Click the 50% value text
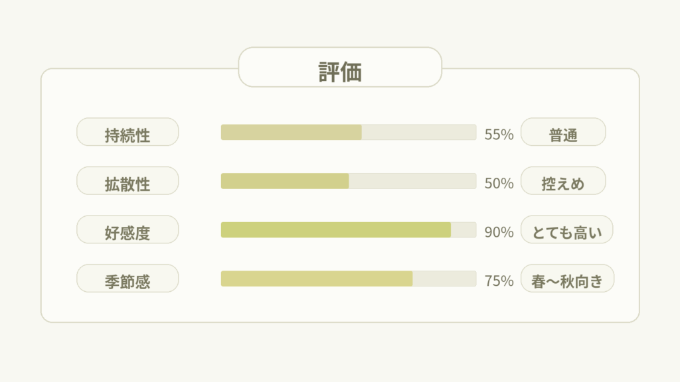Viewport: 680px width, 382px height. coord(499,183)
